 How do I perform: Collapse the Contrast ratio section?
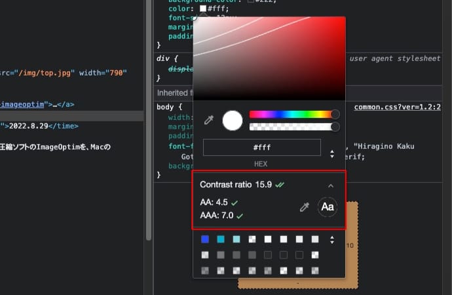pos(330,186)
